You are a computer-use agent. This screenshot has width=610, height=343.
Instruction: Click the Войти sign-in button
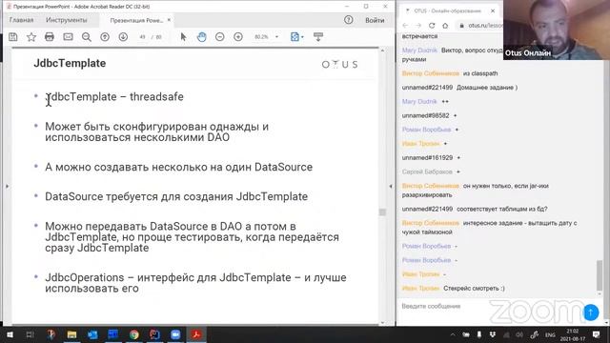[x=375, y=20]
